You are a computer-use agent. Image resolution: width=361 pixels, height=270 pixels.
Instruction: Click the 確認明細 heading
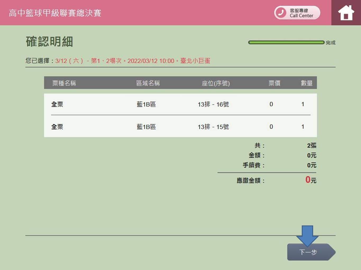[x=49, y=42]
